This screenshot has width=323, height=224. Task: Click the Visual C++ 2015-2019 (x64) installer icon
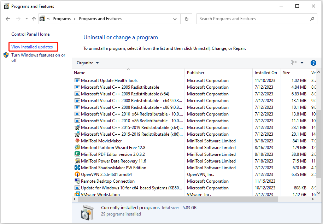coord(77,128)
